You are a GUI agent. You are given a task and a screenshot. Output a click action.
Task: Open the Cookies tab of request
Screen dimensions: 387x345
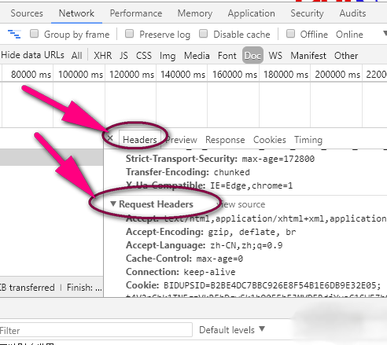(x=270, y=140)
